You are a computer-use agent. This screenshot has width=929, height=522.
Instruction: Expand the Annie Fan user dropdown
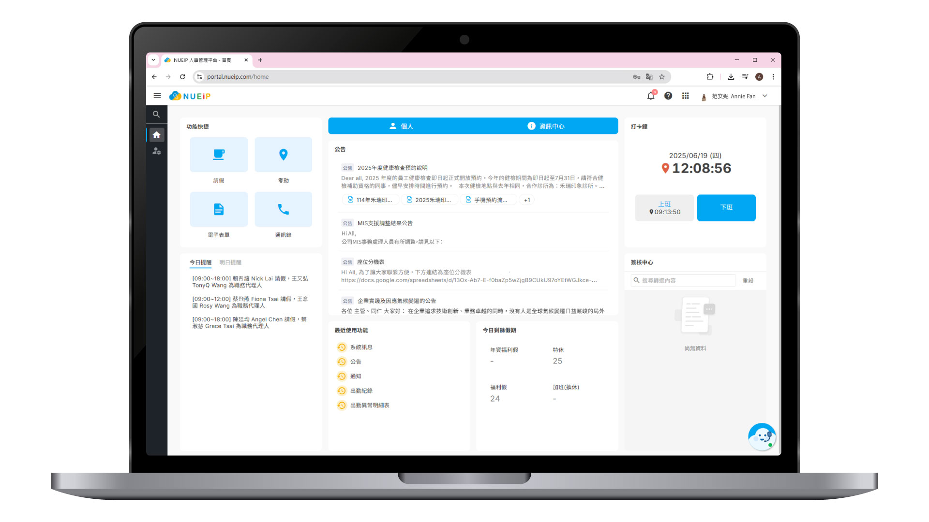tap(765, 96)
